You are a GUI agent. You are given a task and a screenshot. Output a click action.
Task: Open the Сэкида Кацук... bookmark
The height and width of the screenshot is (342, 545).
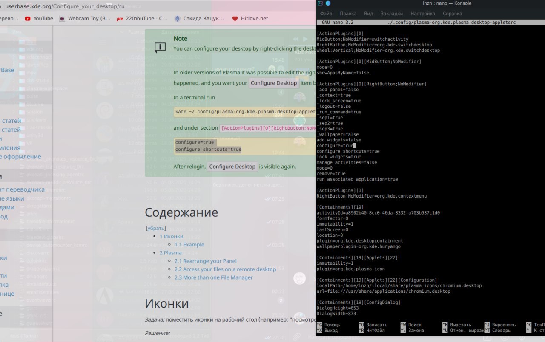pyautogui.click(x=199, y=18)
